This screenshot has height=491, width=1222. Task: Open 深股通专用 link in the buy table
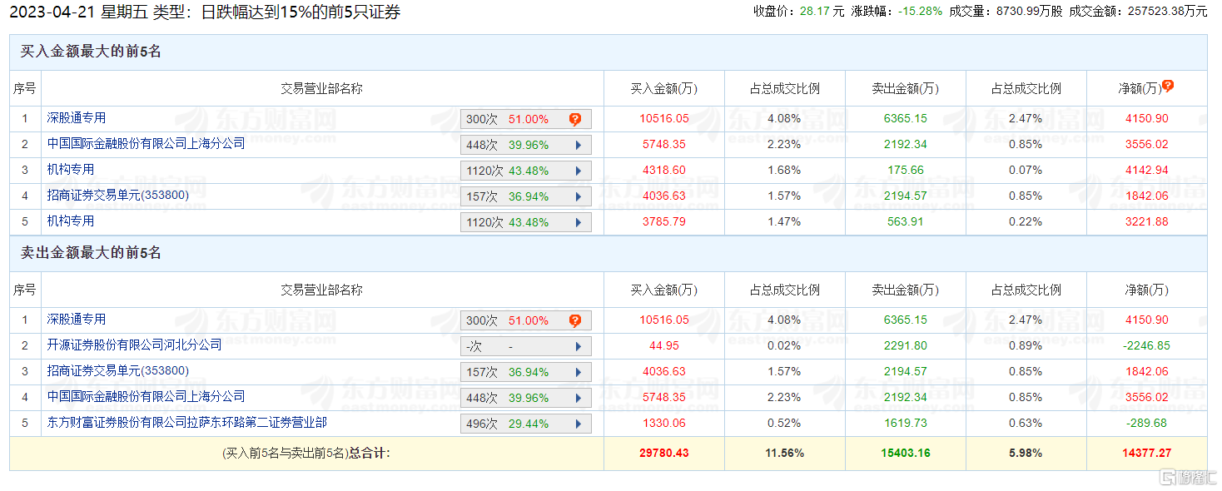click(x=77, y=118)
